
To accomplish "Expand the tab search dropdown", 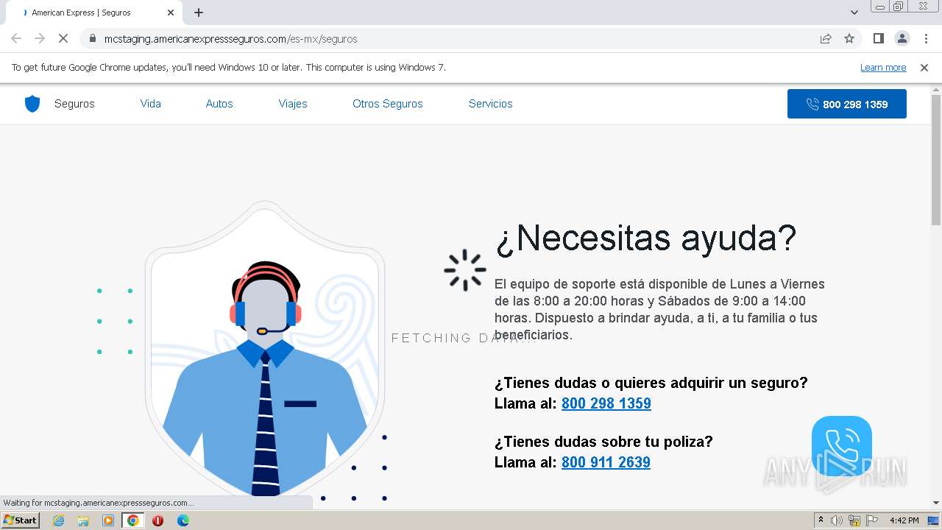I will tap(854, 13).
